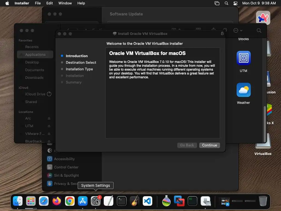Viewport: 281px width, 211px height.
Task: Click the Stage Manager menu bar icon
Action: 217,3
